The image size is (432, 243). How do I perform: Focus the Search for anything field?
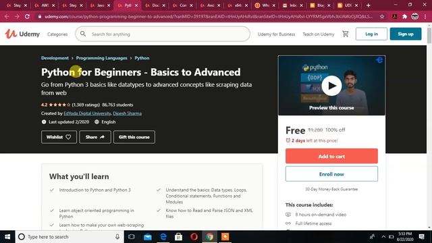pos(163,34)
